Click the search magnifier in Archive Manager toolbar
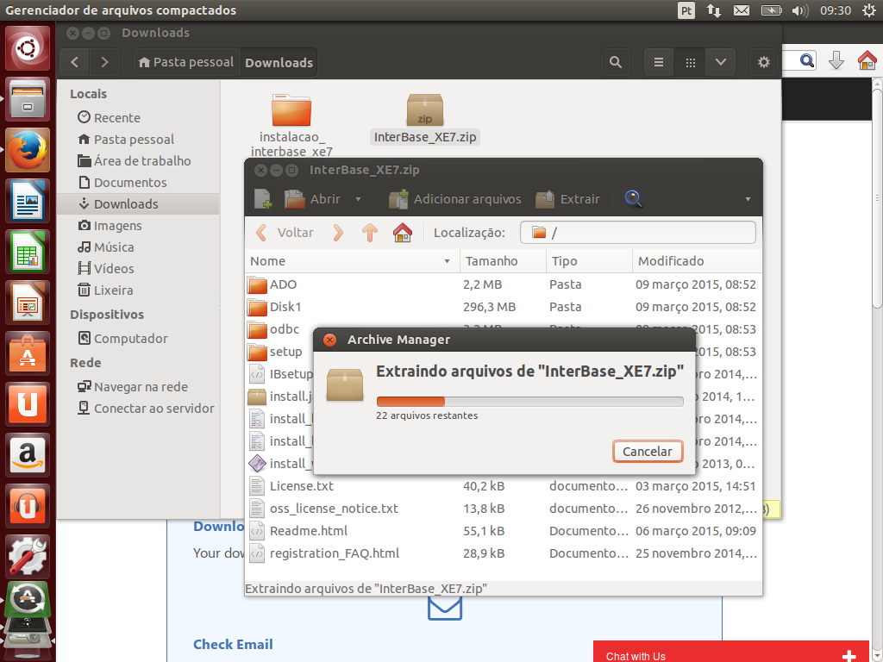 tap(634, 199)
